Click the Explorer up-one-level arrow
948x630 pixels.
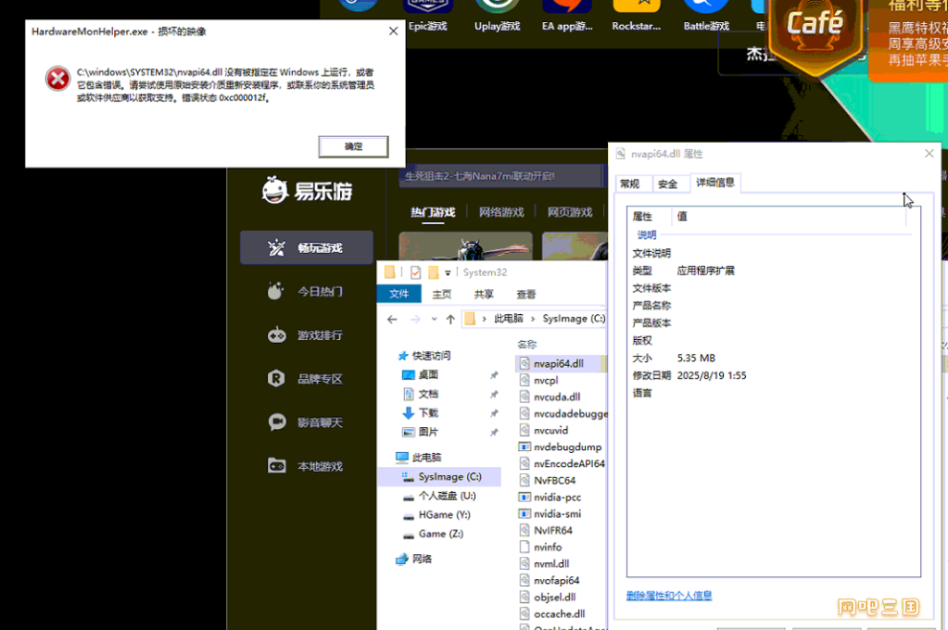[x=450, y=319]
